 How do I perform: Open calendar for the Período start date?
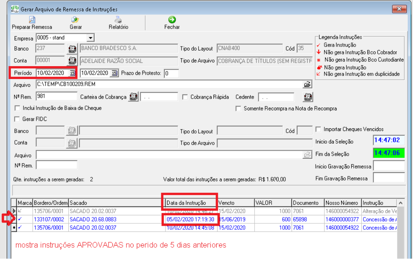pyautogui.click(x=72, y=73)
